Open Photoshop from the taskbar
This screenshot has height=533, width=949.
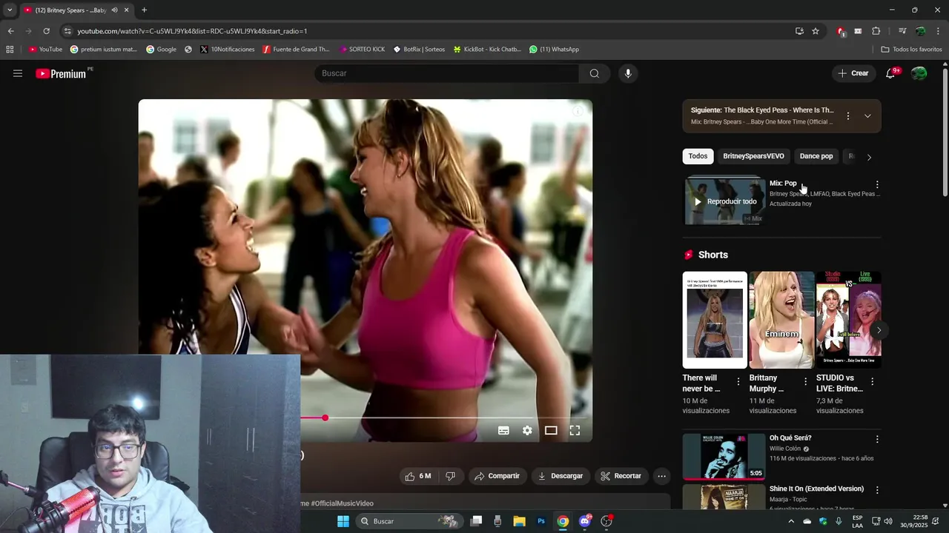point(541,521)
